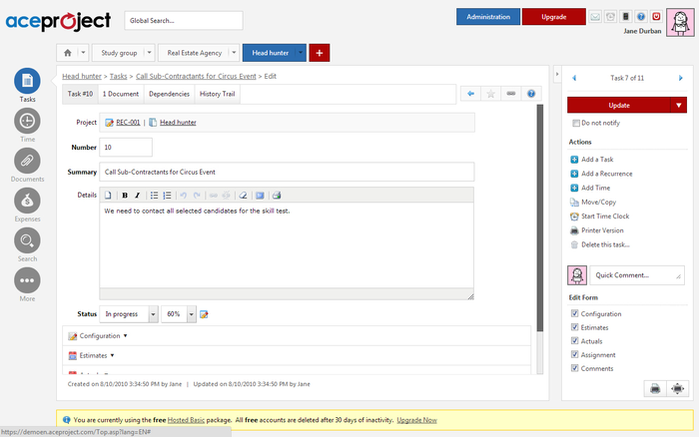Open the 60% completion dropdown
This screenshot has width=699, height=437.
(190, 314)
